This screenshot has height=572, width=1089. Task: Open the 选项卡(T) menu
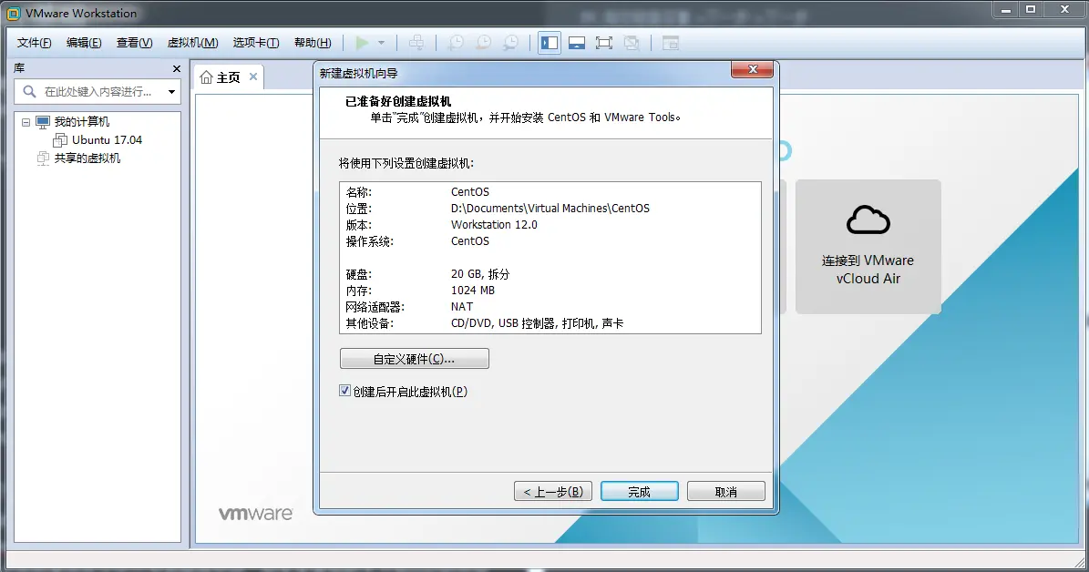[x=255, y=43]
